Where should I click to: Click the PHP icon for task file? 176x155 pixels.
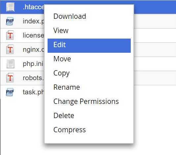pyautogui.click(x=10, y=92)
